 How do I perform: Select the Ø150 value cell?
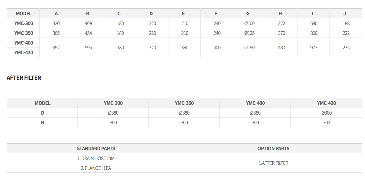249,48
